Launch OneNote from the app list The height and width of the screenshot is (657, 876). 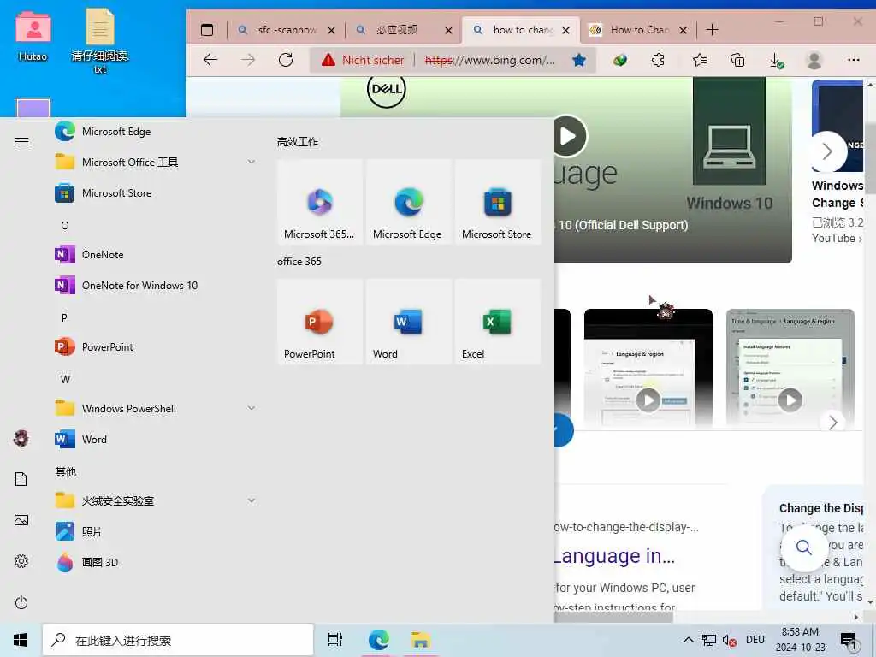[x=154, y=255]
